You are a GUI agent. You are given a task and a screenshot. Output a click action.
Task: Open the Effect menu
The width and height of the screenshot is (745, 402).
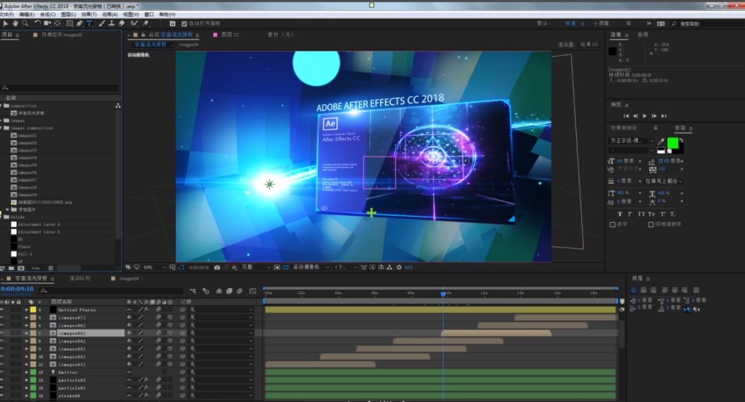pyautogui.click(x=89, y=14)
